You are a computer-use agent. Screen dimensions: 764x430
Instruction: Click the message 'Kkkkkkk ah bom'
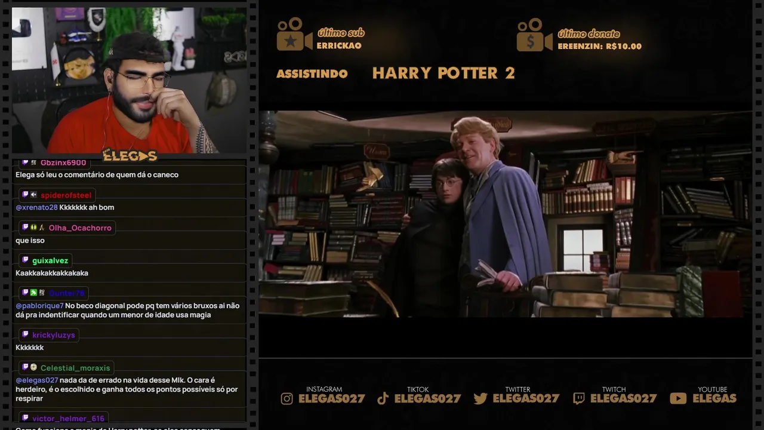[x=87, y=207]
